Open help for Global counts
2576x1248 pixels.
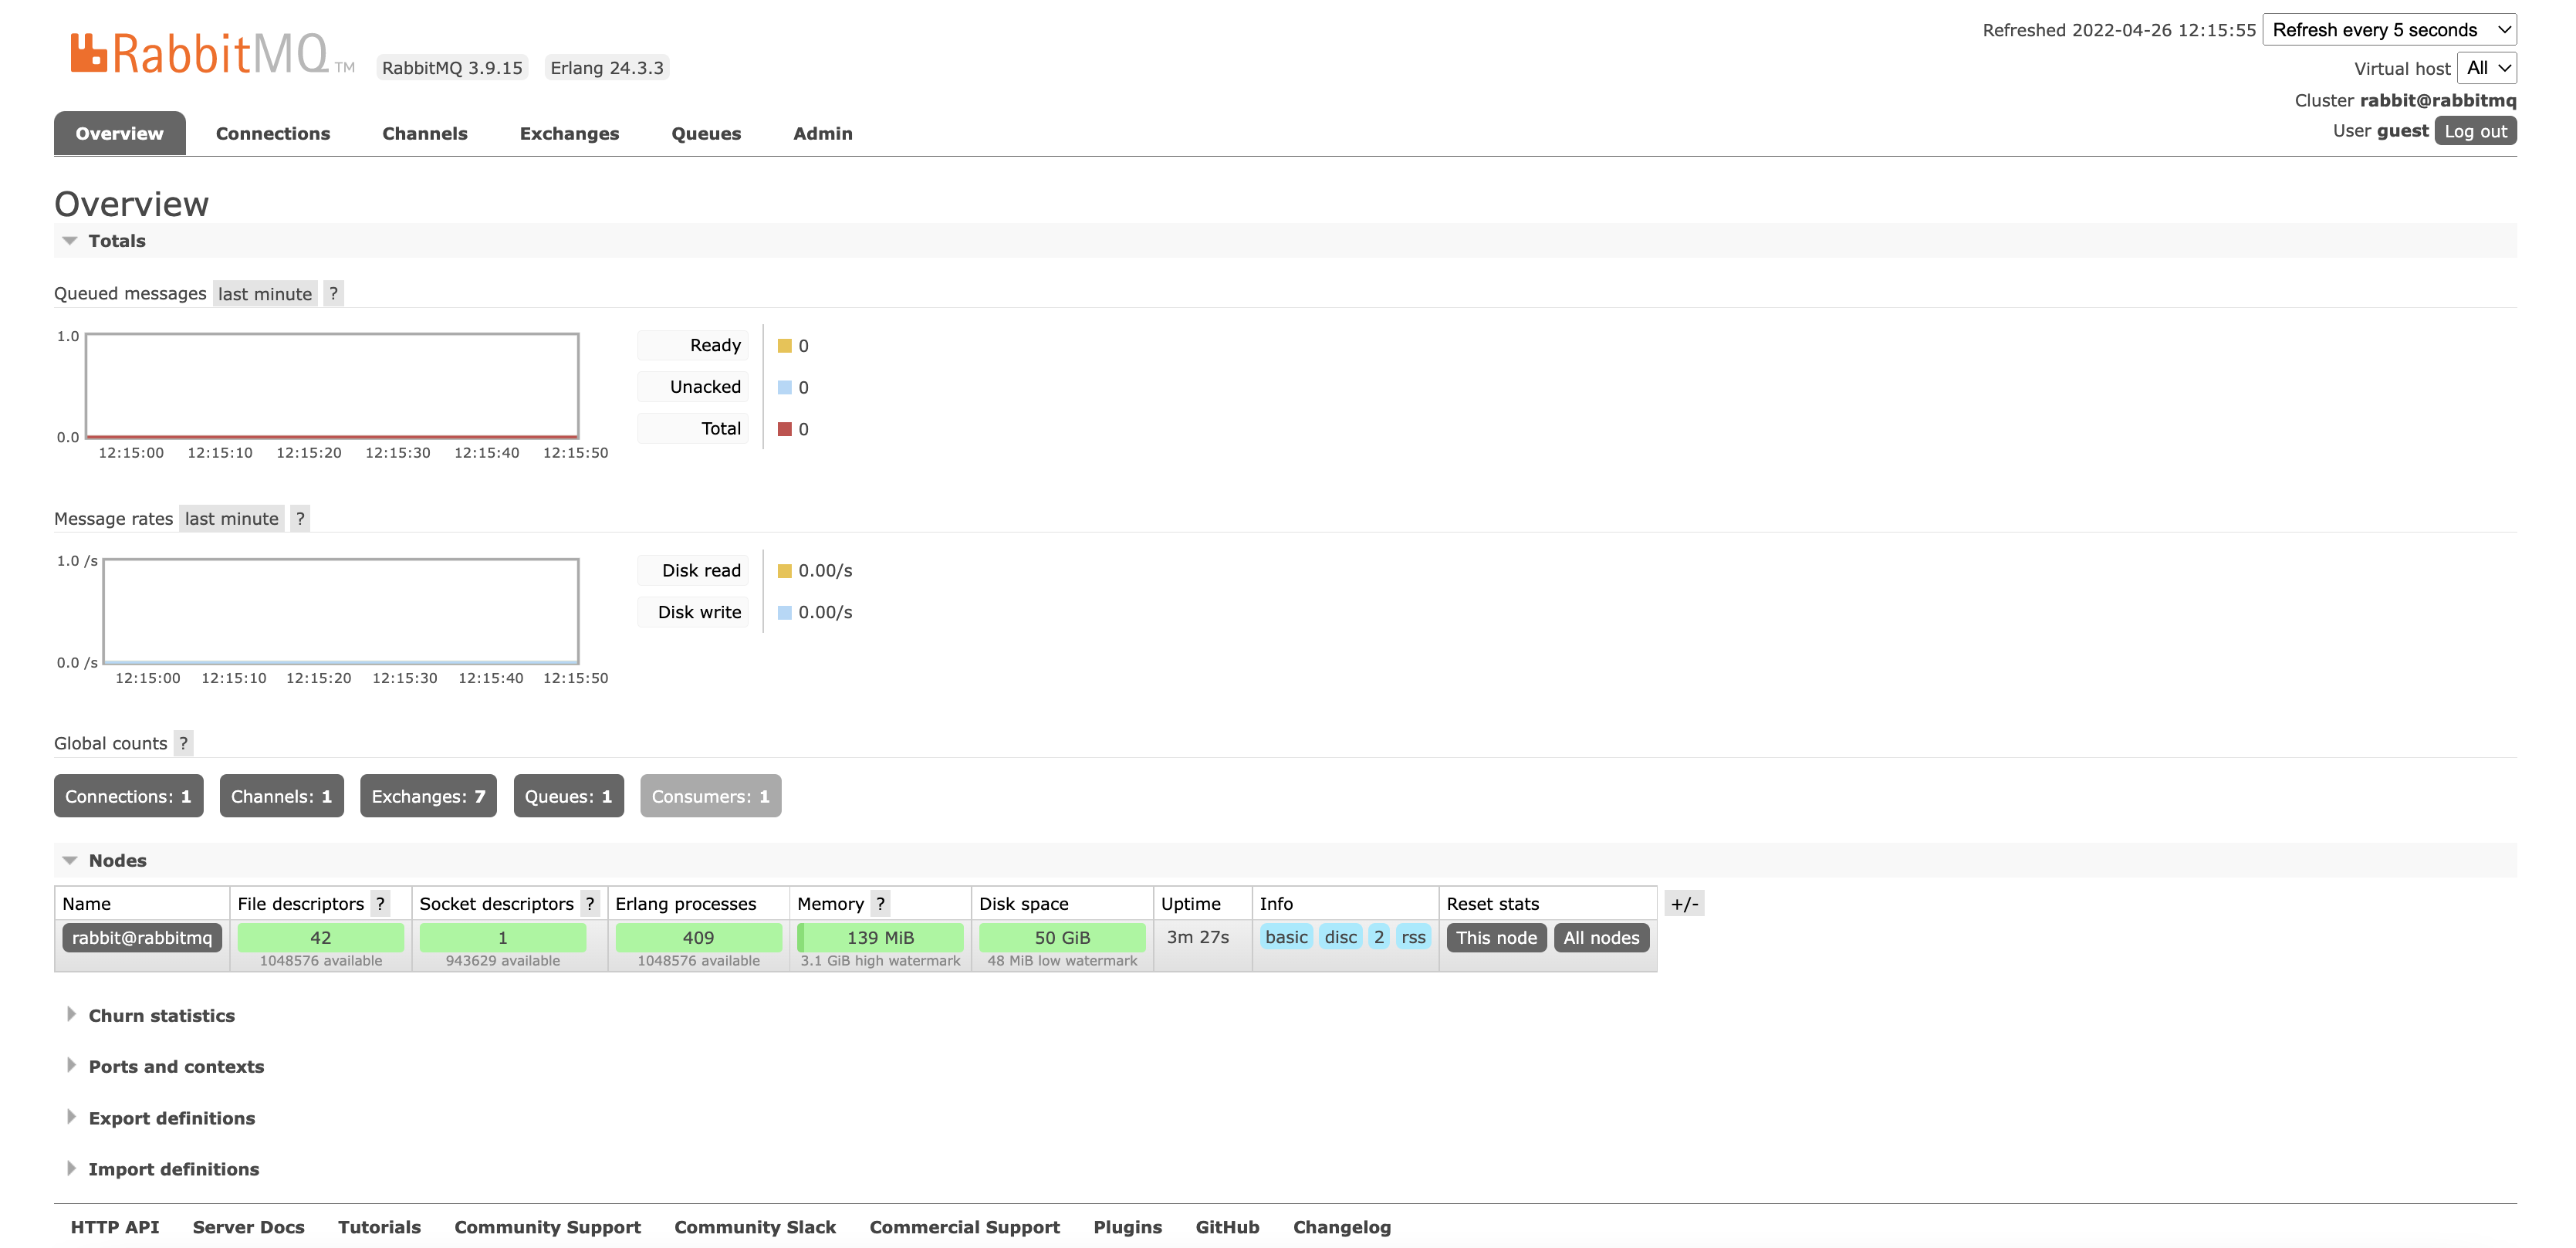183,743
